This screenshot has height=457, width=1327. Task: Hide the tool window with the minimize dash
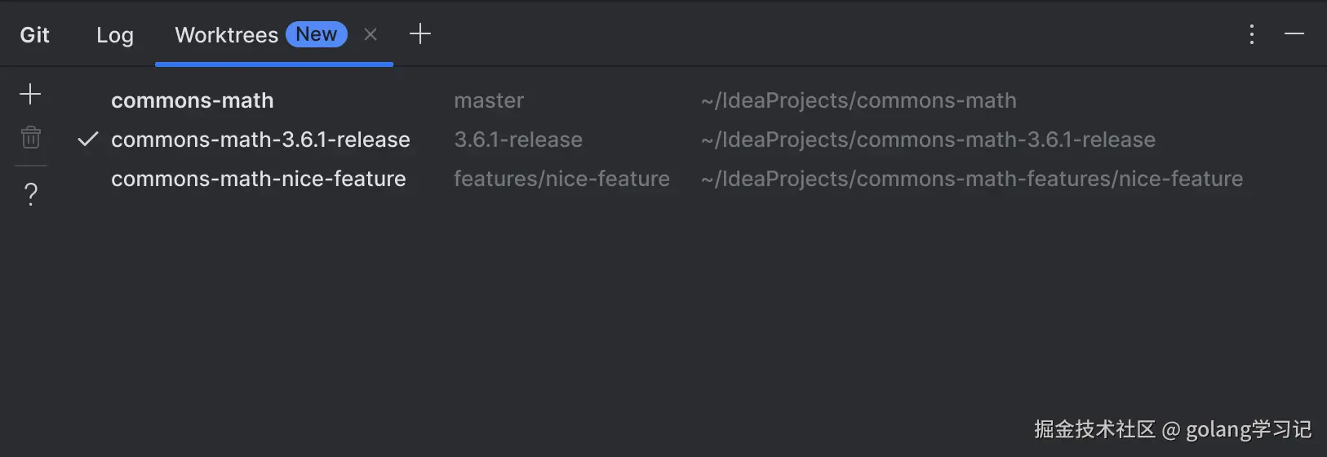coord(1294,34)
